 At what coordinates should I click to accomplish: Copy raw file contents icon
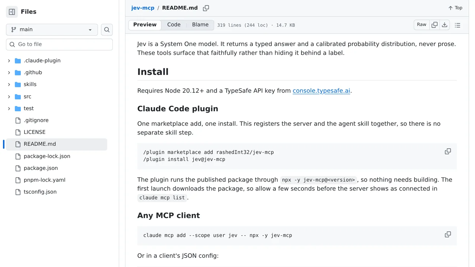click(435, 25)
